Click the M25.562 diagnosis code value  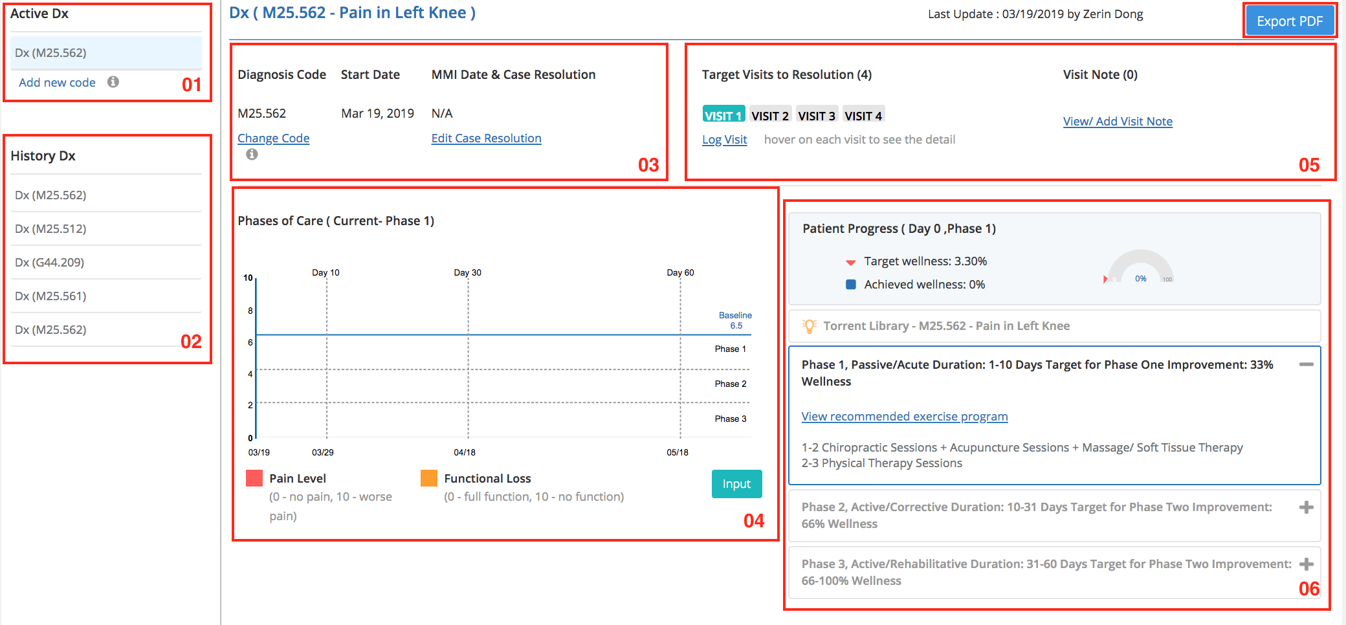tap(261, 113)
